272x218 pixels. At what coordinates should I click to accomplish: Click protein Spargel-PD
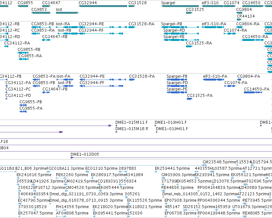177,83
